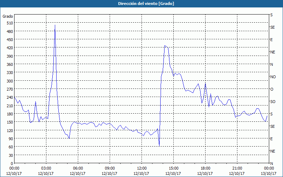Viewport: 283px width, 177px height.
Task: Select the 'S' compass label level with 180
Action: [271, 114]
